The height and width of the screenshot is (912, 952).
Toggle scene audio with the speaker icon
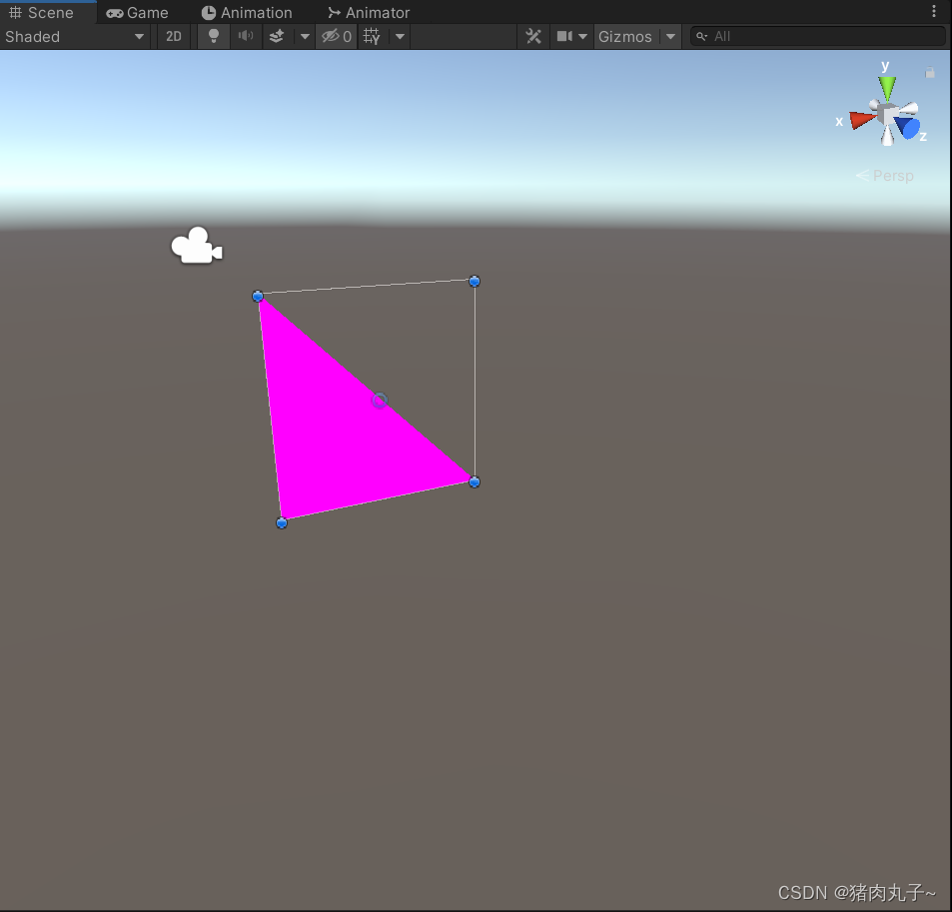(245, 36)
